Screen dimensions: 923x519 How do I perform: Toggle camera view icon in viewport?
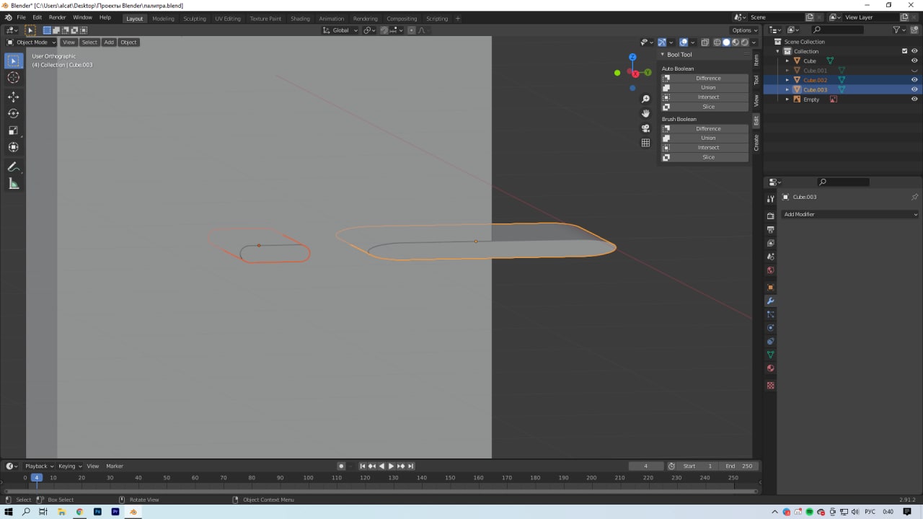(x=645, y=128)
